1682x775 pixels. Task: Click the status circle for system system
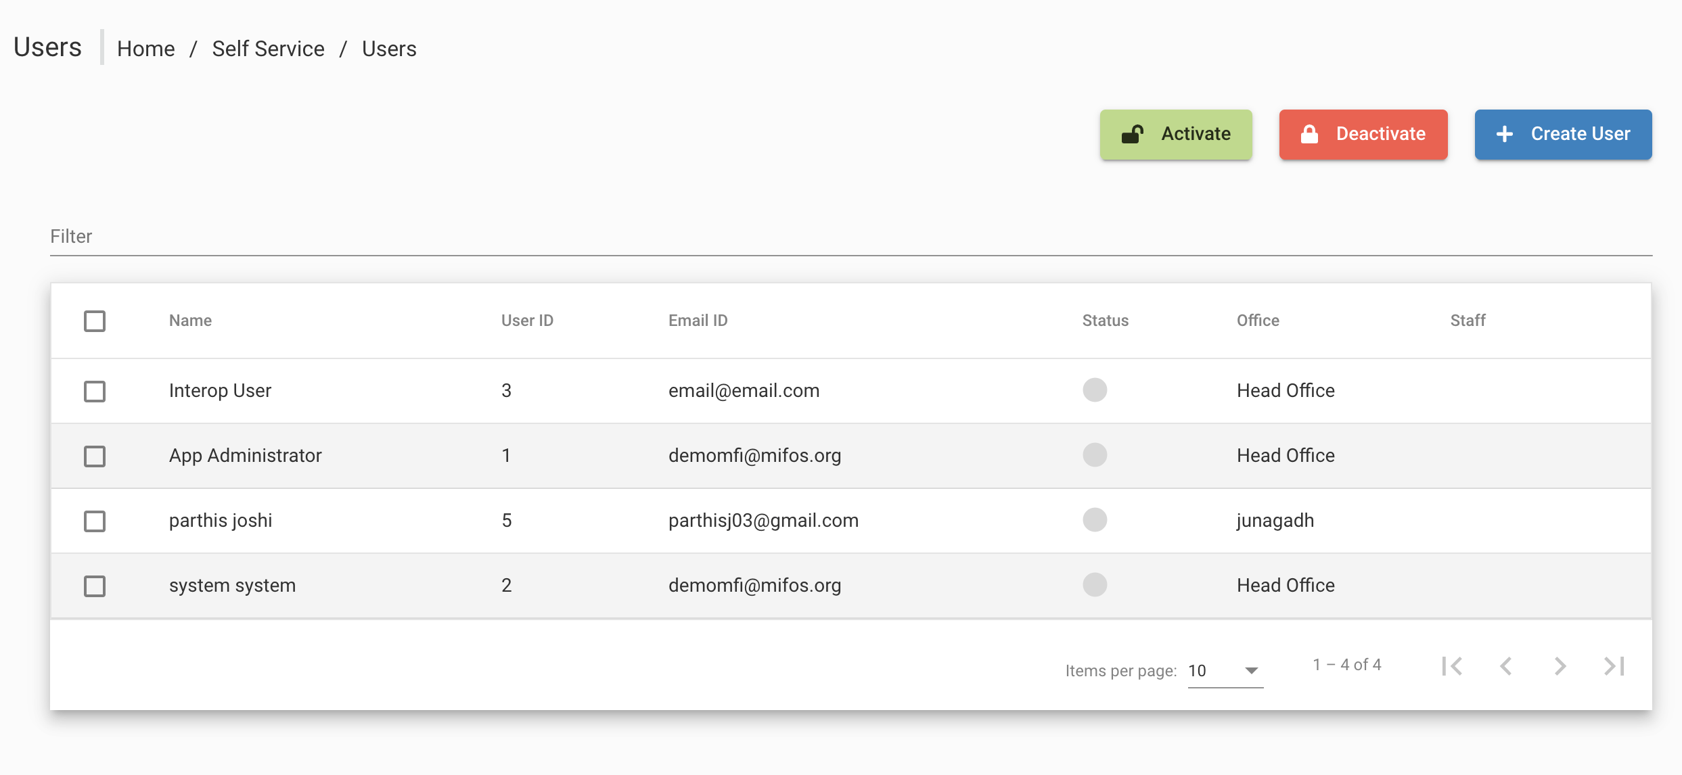tap(1094, 585)
